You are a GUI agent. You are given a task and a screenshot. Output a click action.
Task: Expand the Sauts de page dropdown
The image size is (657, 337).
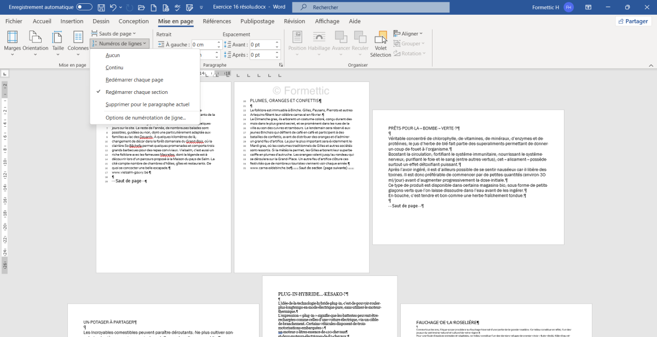click(114, 34)
